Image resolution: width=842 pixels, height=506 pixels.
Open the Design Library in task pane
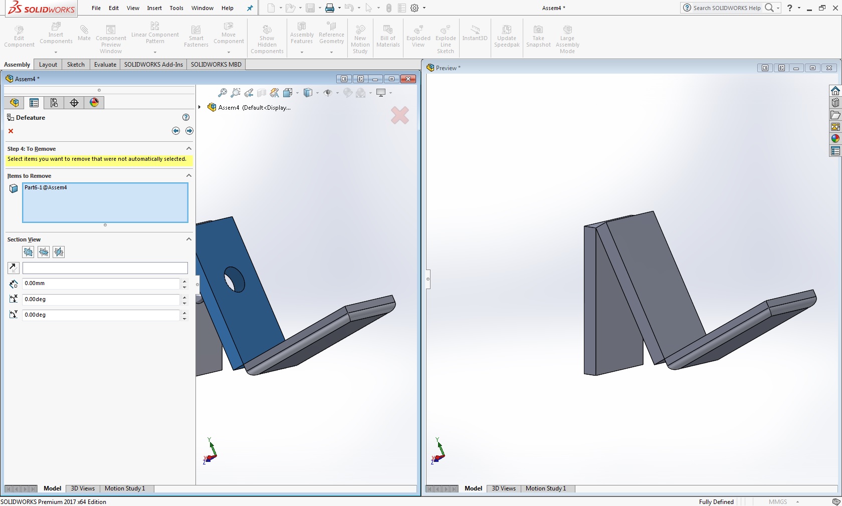835,103
